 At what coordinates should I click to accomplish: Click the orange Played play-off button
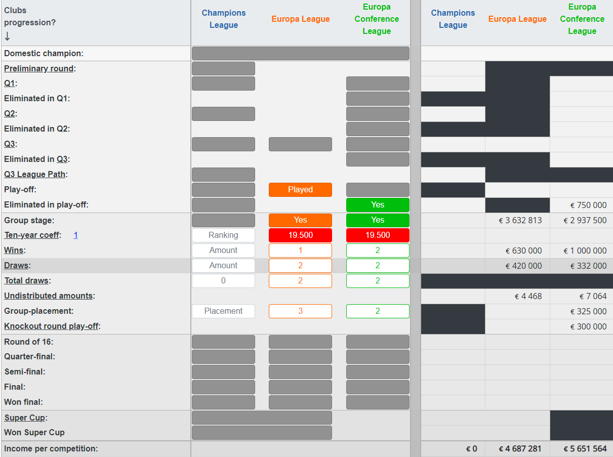pos(300,190)
